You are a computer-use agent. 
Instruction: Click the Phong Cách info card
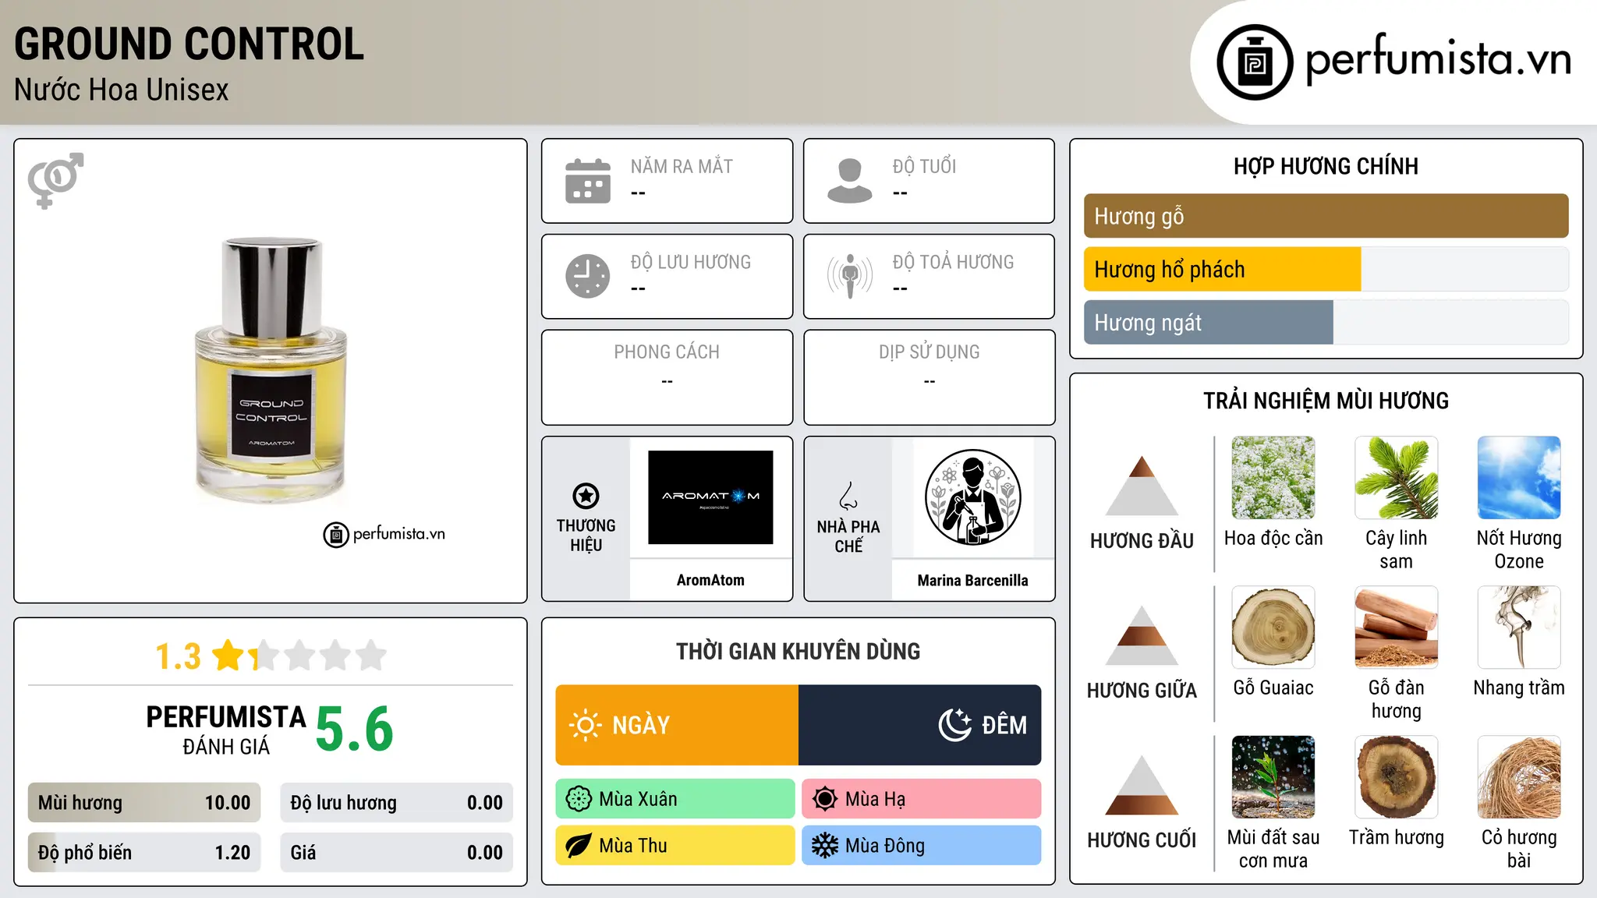pyautogui.click(x=667, y=377)
